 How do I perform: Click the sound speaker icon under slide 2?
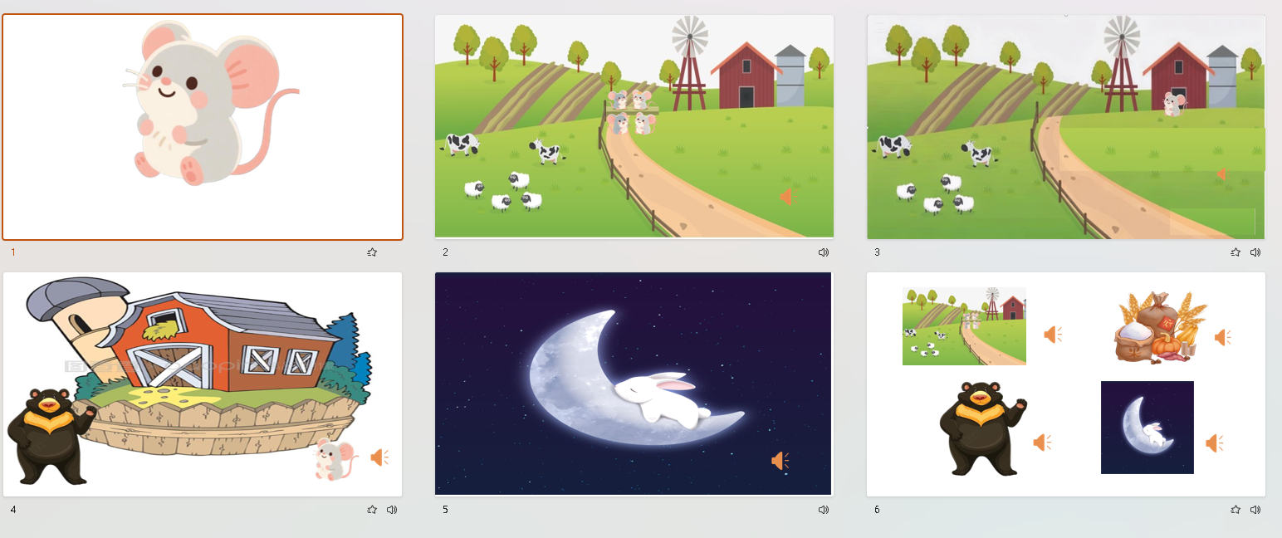point(823,252)
